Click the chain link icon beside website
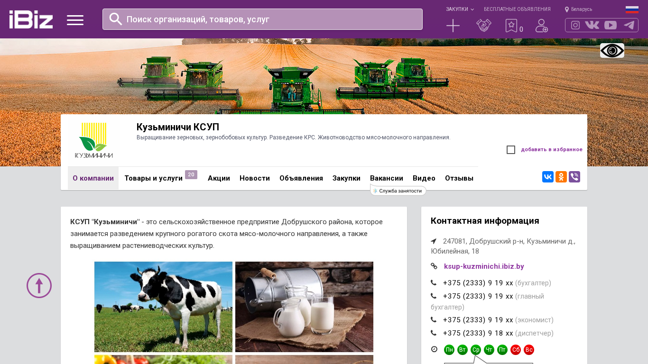This screenshot has width=648, height=364. [434, 266]
